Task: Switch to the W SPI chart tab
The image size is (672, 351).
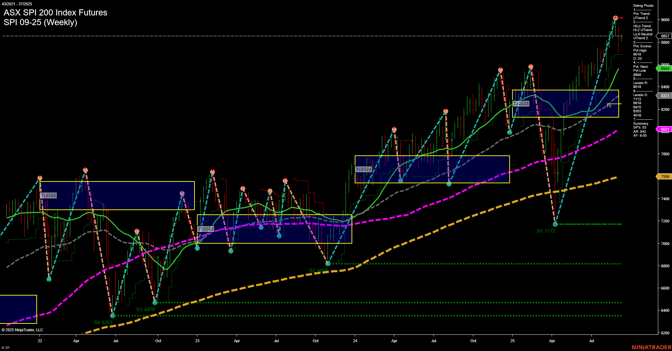Action: point(6,347)
